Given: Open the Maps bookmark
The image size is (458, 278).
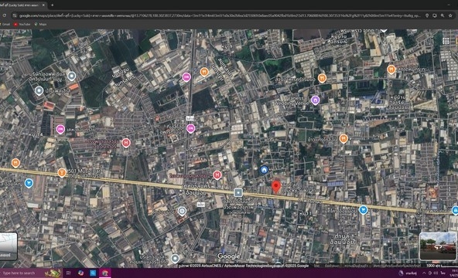Looking at the screenshot, I should 40,25.
